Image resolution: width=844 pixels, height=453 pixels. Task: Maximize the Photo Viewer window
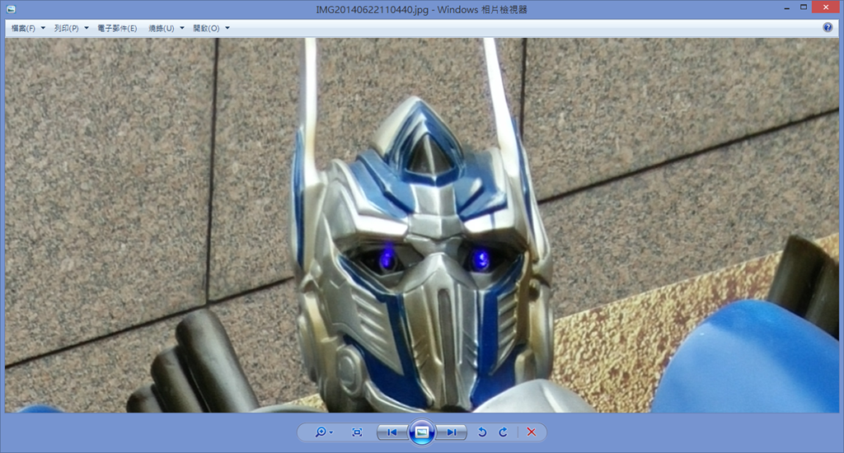click(x=803, y=7)
